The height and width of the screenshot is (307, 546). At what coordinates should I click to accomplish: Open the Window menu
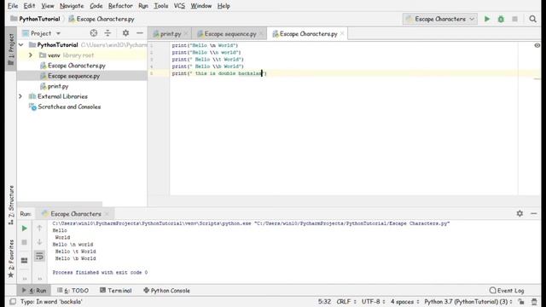(201, 6)
